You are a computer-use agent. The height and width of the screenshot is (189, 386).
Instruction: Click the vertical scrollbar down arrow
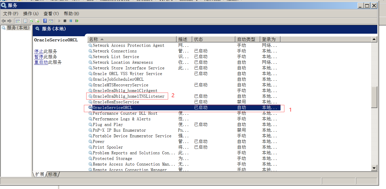tap(374, 168)
